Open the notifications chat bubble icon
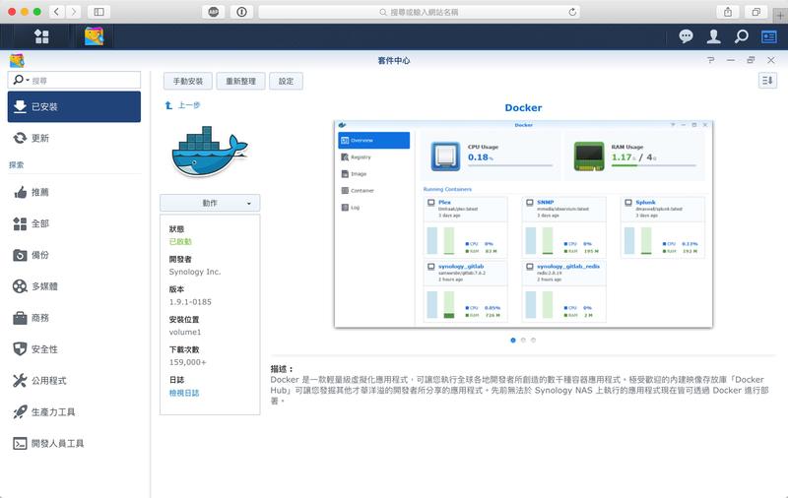This screenshot has height=498, width=788. 686,36
